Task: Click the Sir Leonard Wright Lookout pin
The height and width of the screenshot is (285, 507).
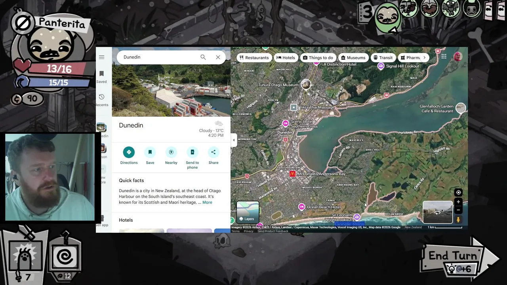Action: click(357, 217)
